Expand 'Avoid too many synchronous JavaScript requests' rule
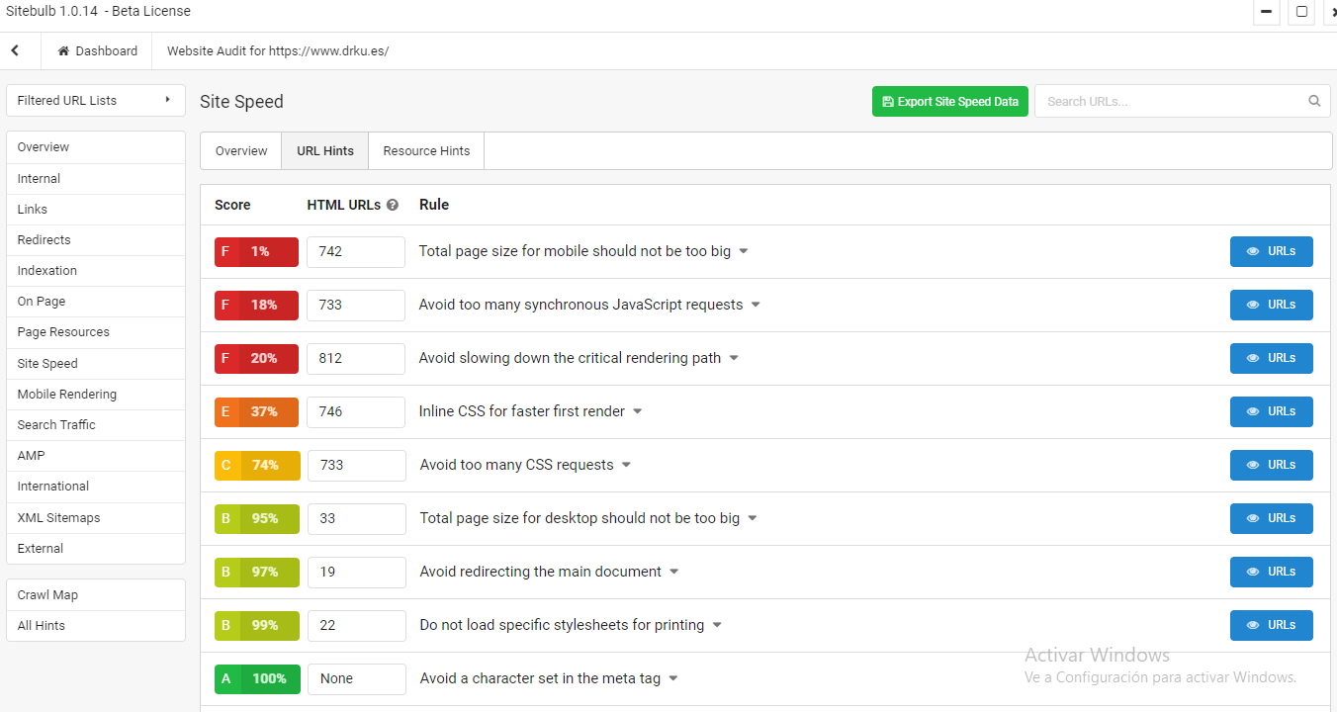The image size is (1337, 712). click(756, 305)
